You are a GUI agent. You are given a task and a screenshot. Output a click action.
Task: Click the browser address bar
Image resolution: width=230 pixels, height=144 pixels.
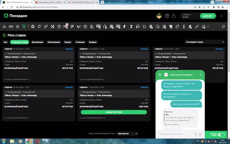point(103,7)
